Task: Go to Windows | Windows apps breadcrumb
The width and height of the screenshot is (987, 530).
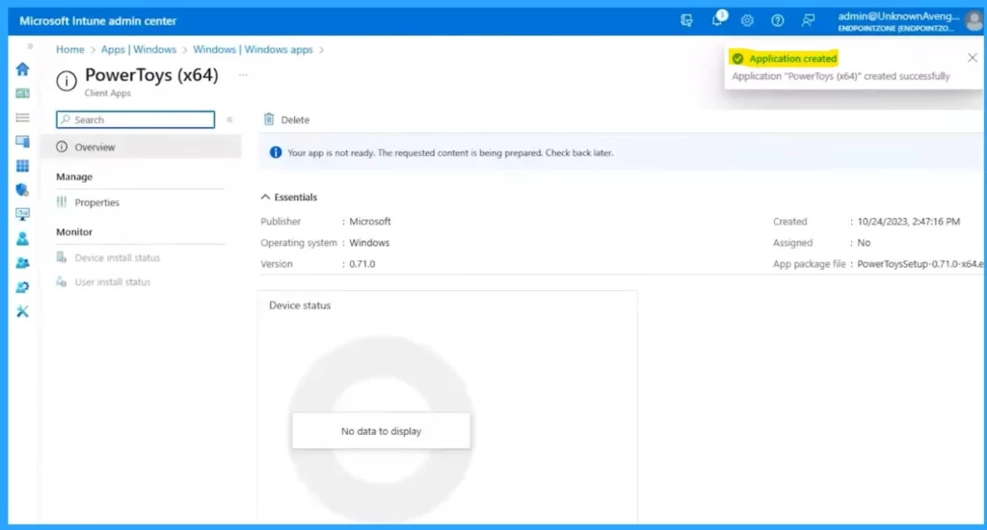Action: [253, 49]
